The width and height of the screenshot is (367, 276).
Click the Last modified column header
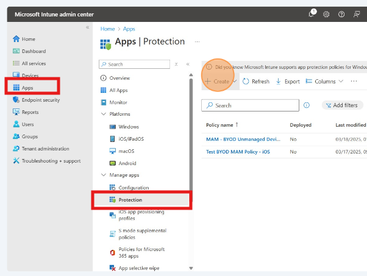(x=351, y=125)
